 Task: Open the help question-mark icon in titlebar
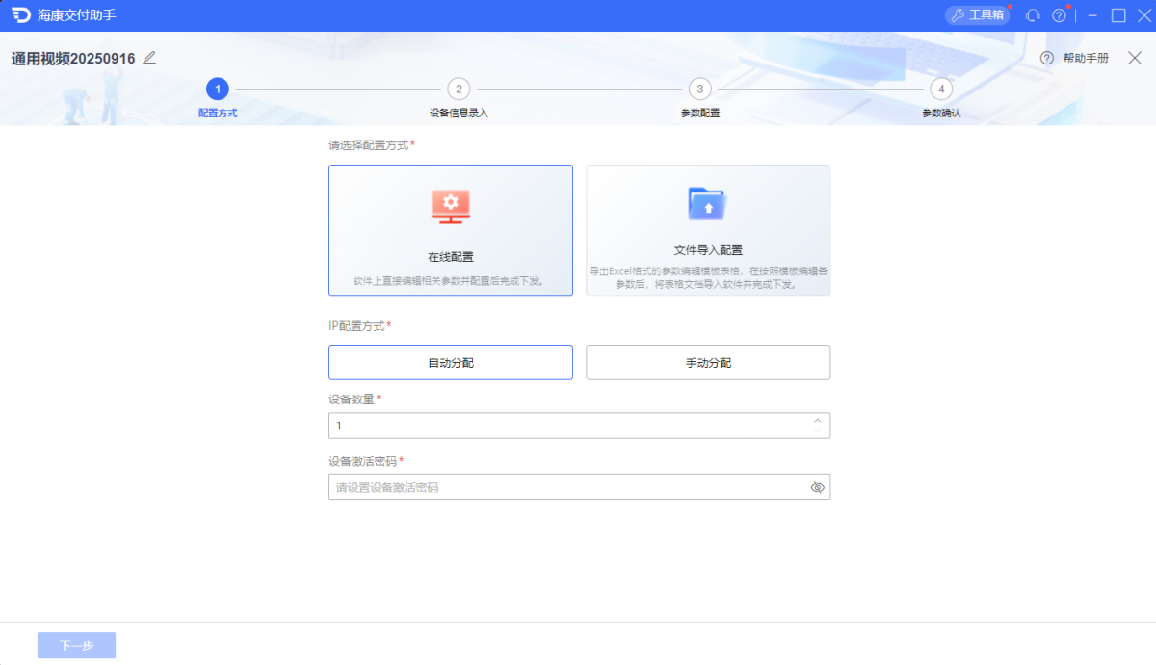[1058, 14]
